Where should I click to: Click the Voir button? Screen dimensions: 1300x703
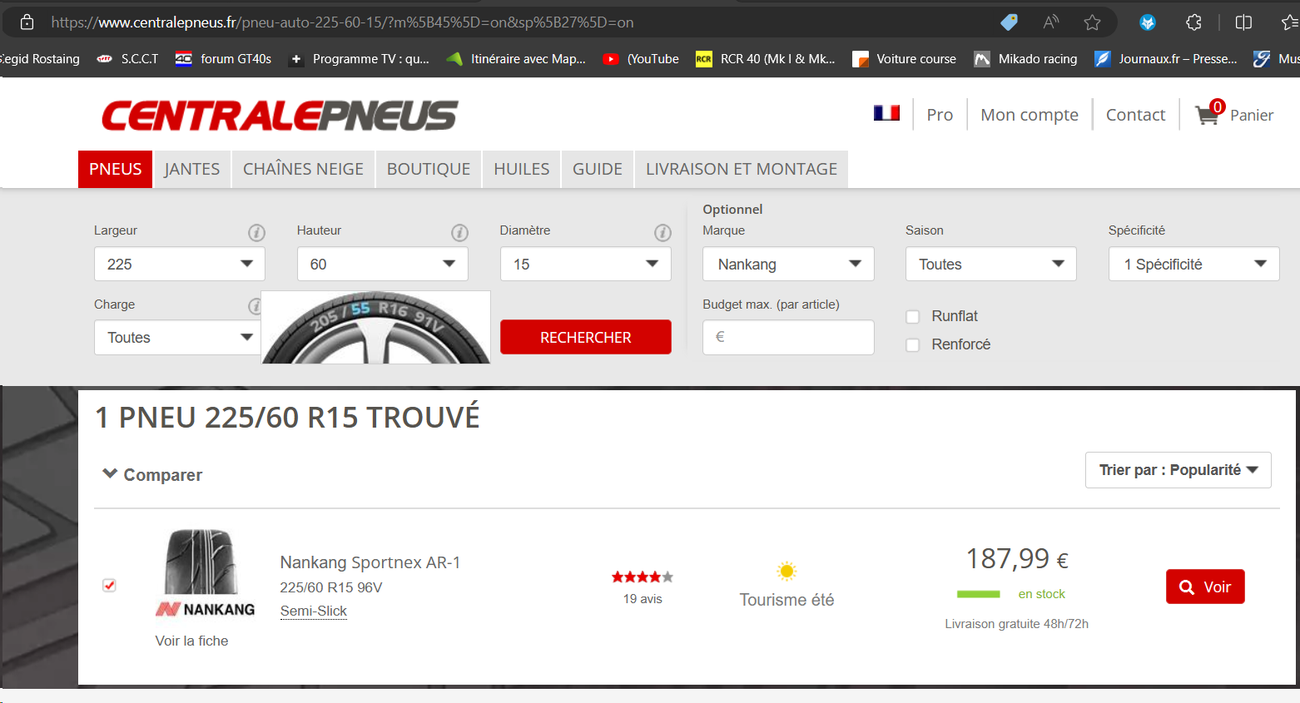[1205, 587]
